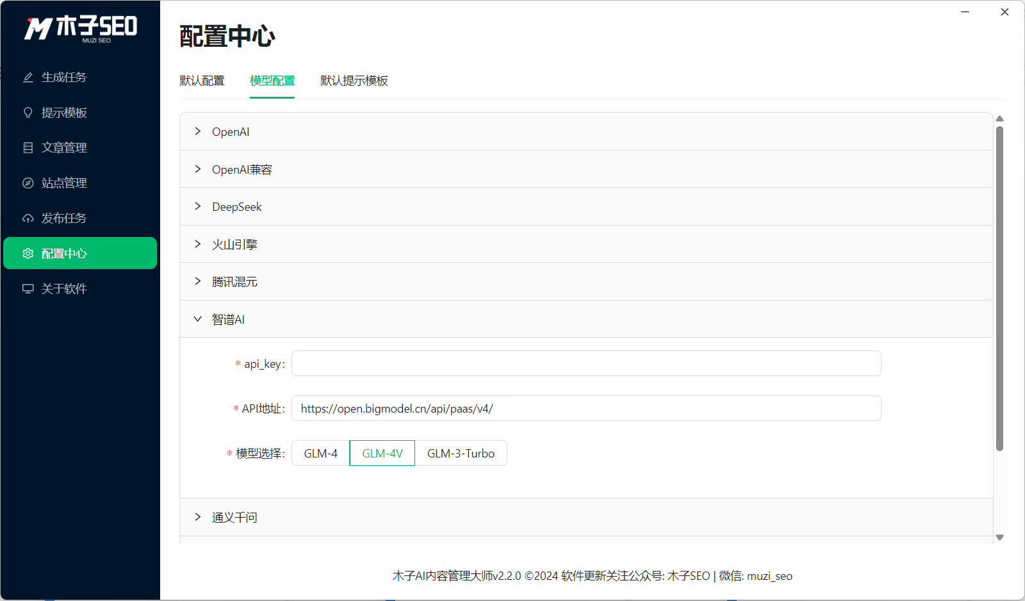Click the scrollbar down arrow
This screenshot has width=1025, height=601.
[x=999, y=538]
